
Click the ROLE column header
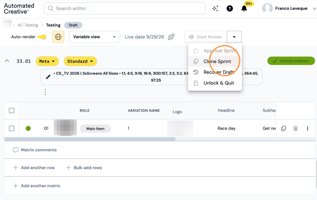(85, 111)
